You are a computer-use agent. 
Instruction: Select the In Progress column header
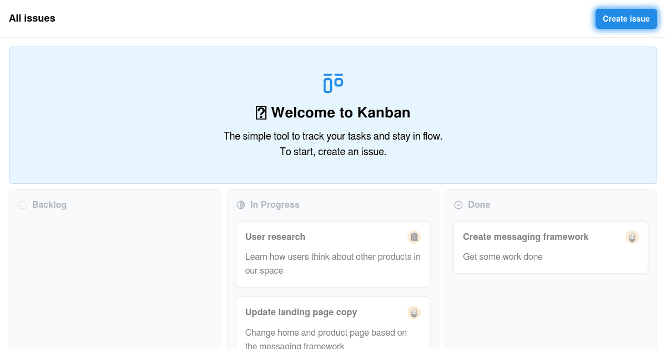[x=275, y=204]
